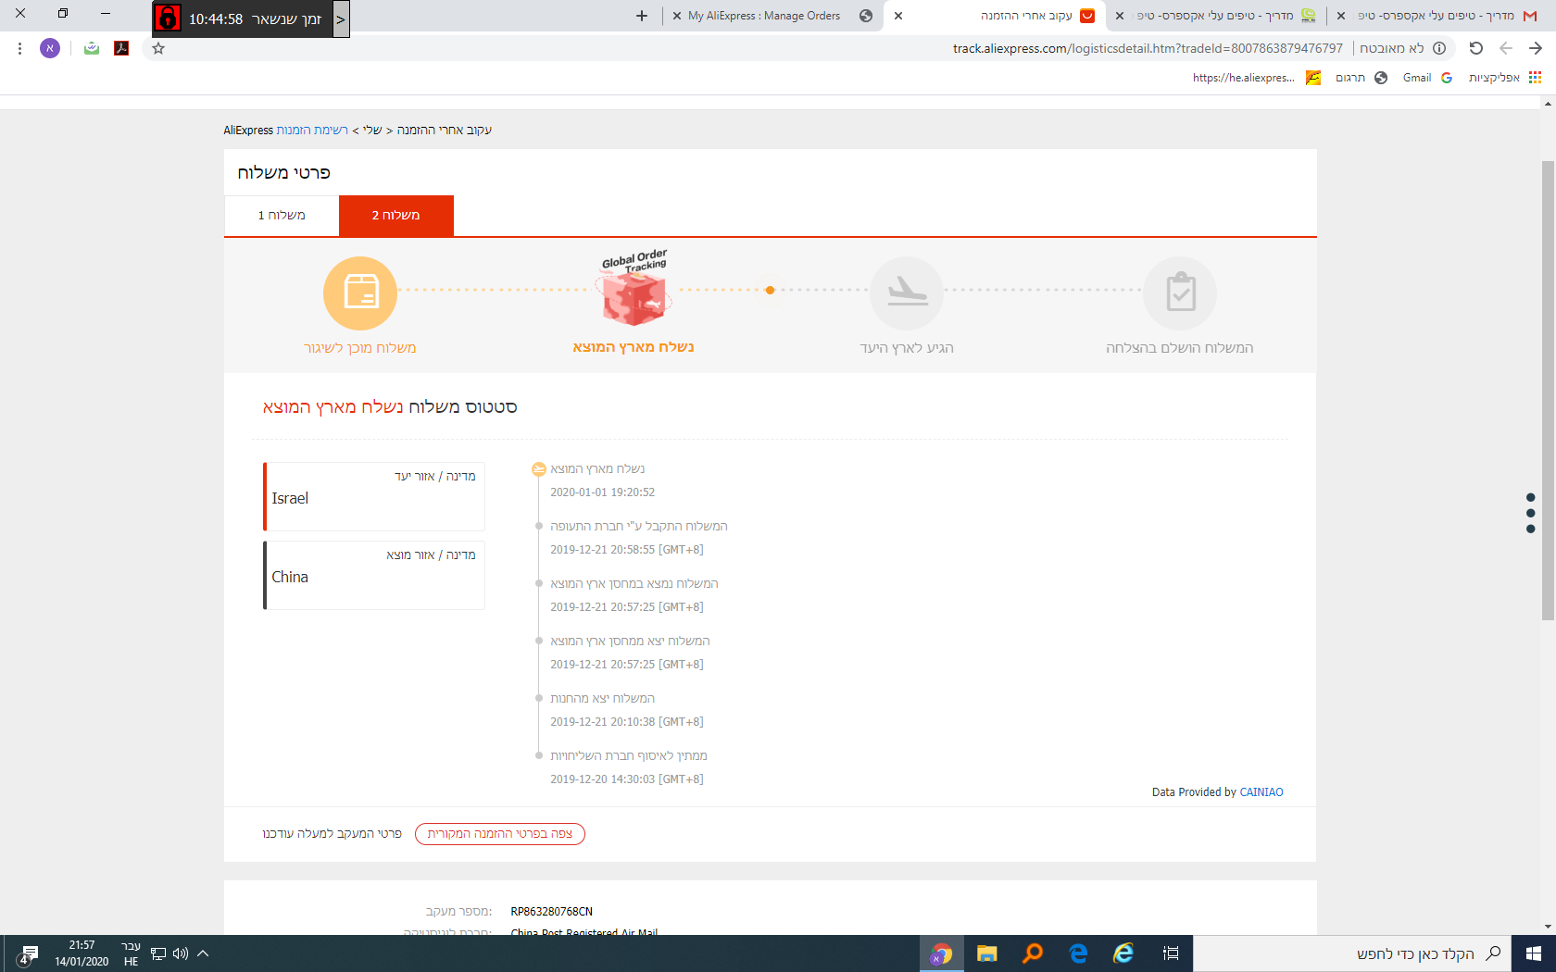Open the network status tray icon

[x=158, y=953]
